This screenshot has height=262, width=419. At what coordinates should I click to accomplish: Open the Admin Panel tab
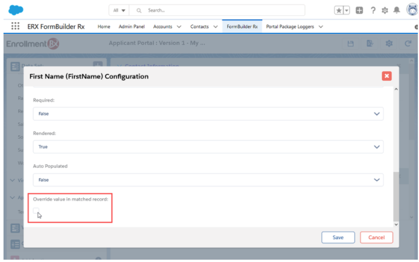(132, 26)
